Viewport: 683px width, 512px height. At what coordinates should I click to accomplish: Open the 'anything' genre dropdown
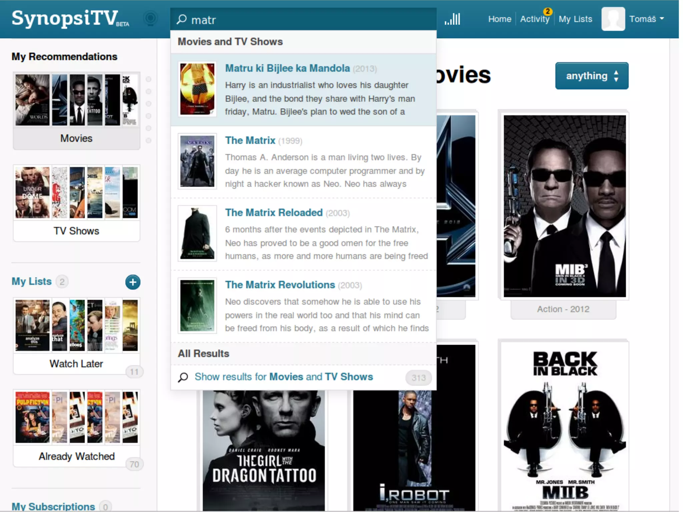coord(591,76)
